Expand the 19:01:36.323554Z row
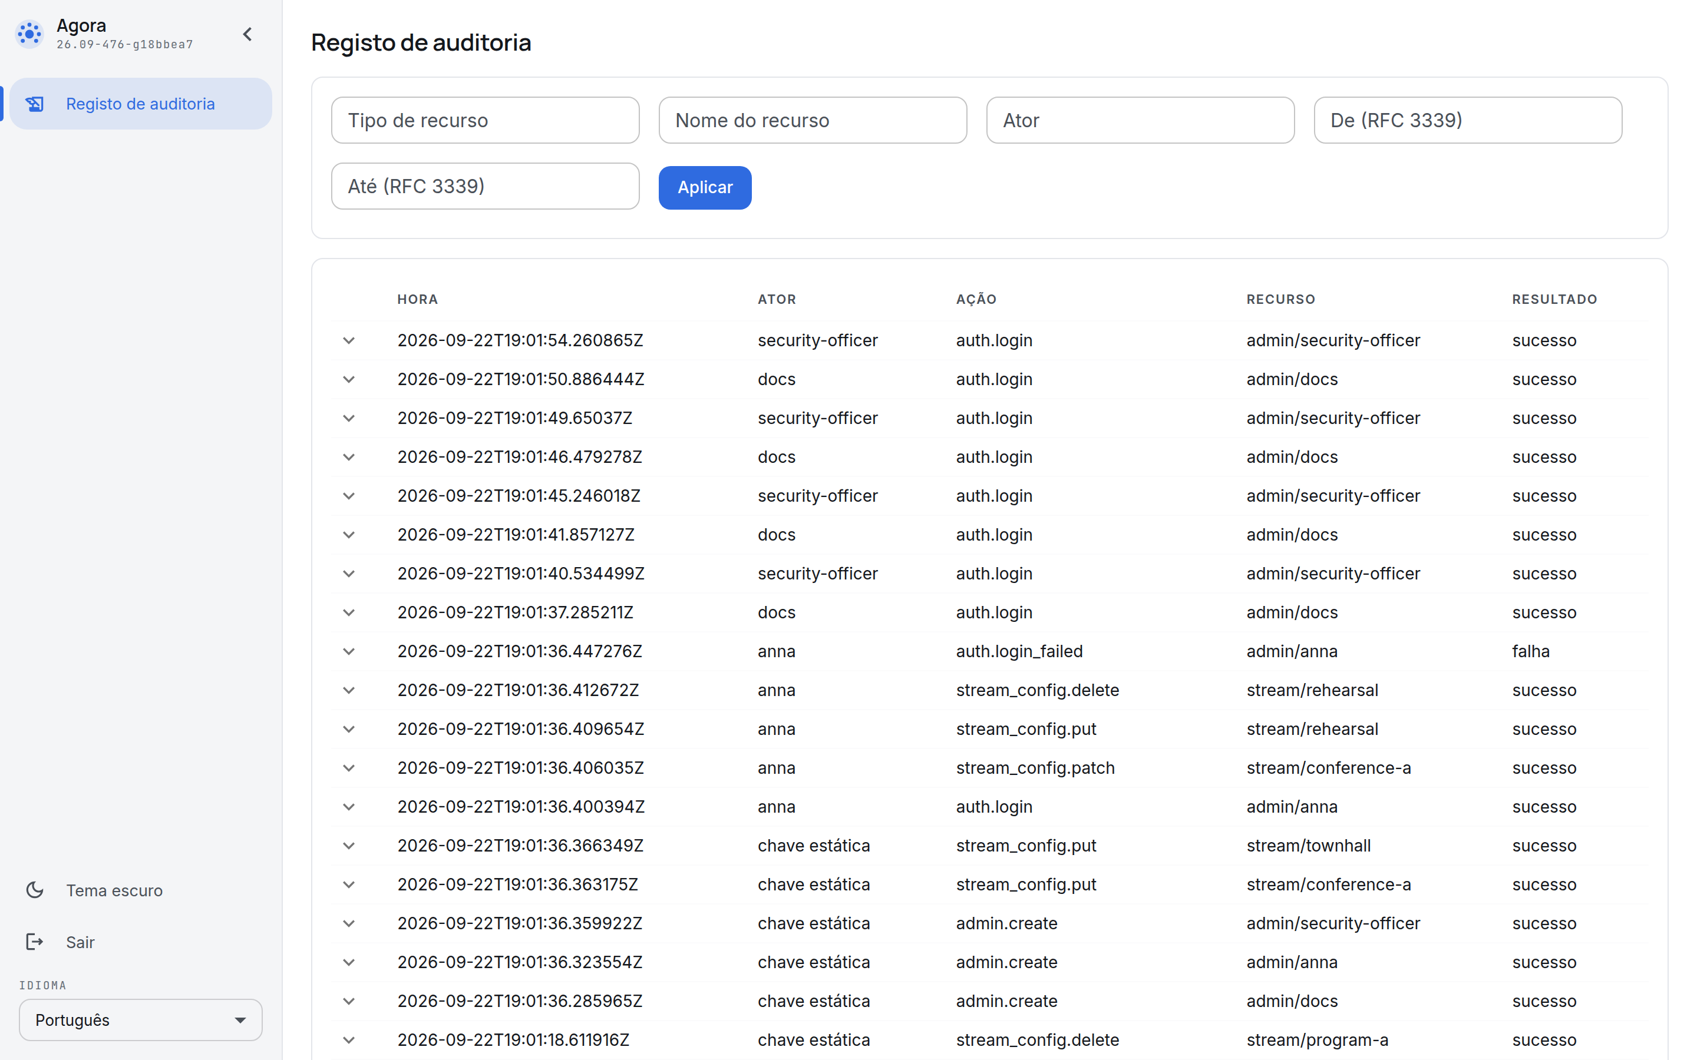Screen dimensions: 1697x1060 tap(348, 963)
